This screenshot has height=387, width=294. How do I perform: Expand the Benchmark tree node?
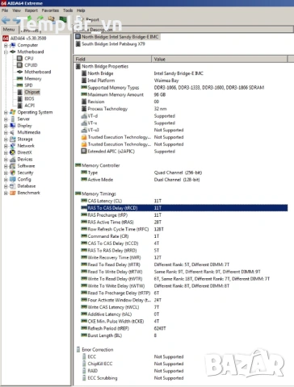coord(6,193)
